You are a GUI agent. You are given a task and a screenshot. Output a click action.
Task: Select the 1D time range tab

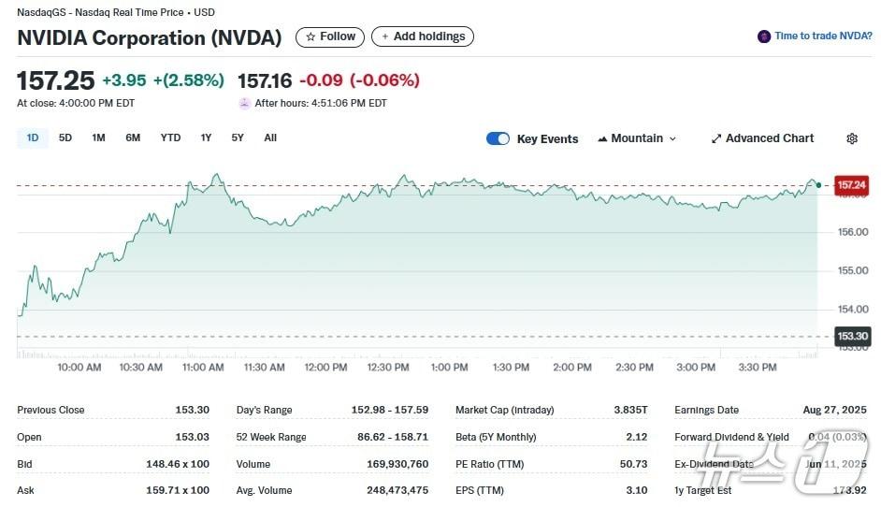tap(33, 138)
